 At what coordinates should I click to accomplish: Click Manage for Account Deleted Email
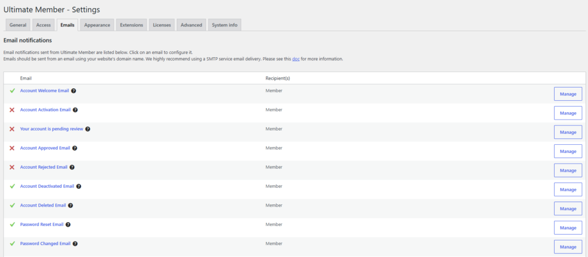568,208
